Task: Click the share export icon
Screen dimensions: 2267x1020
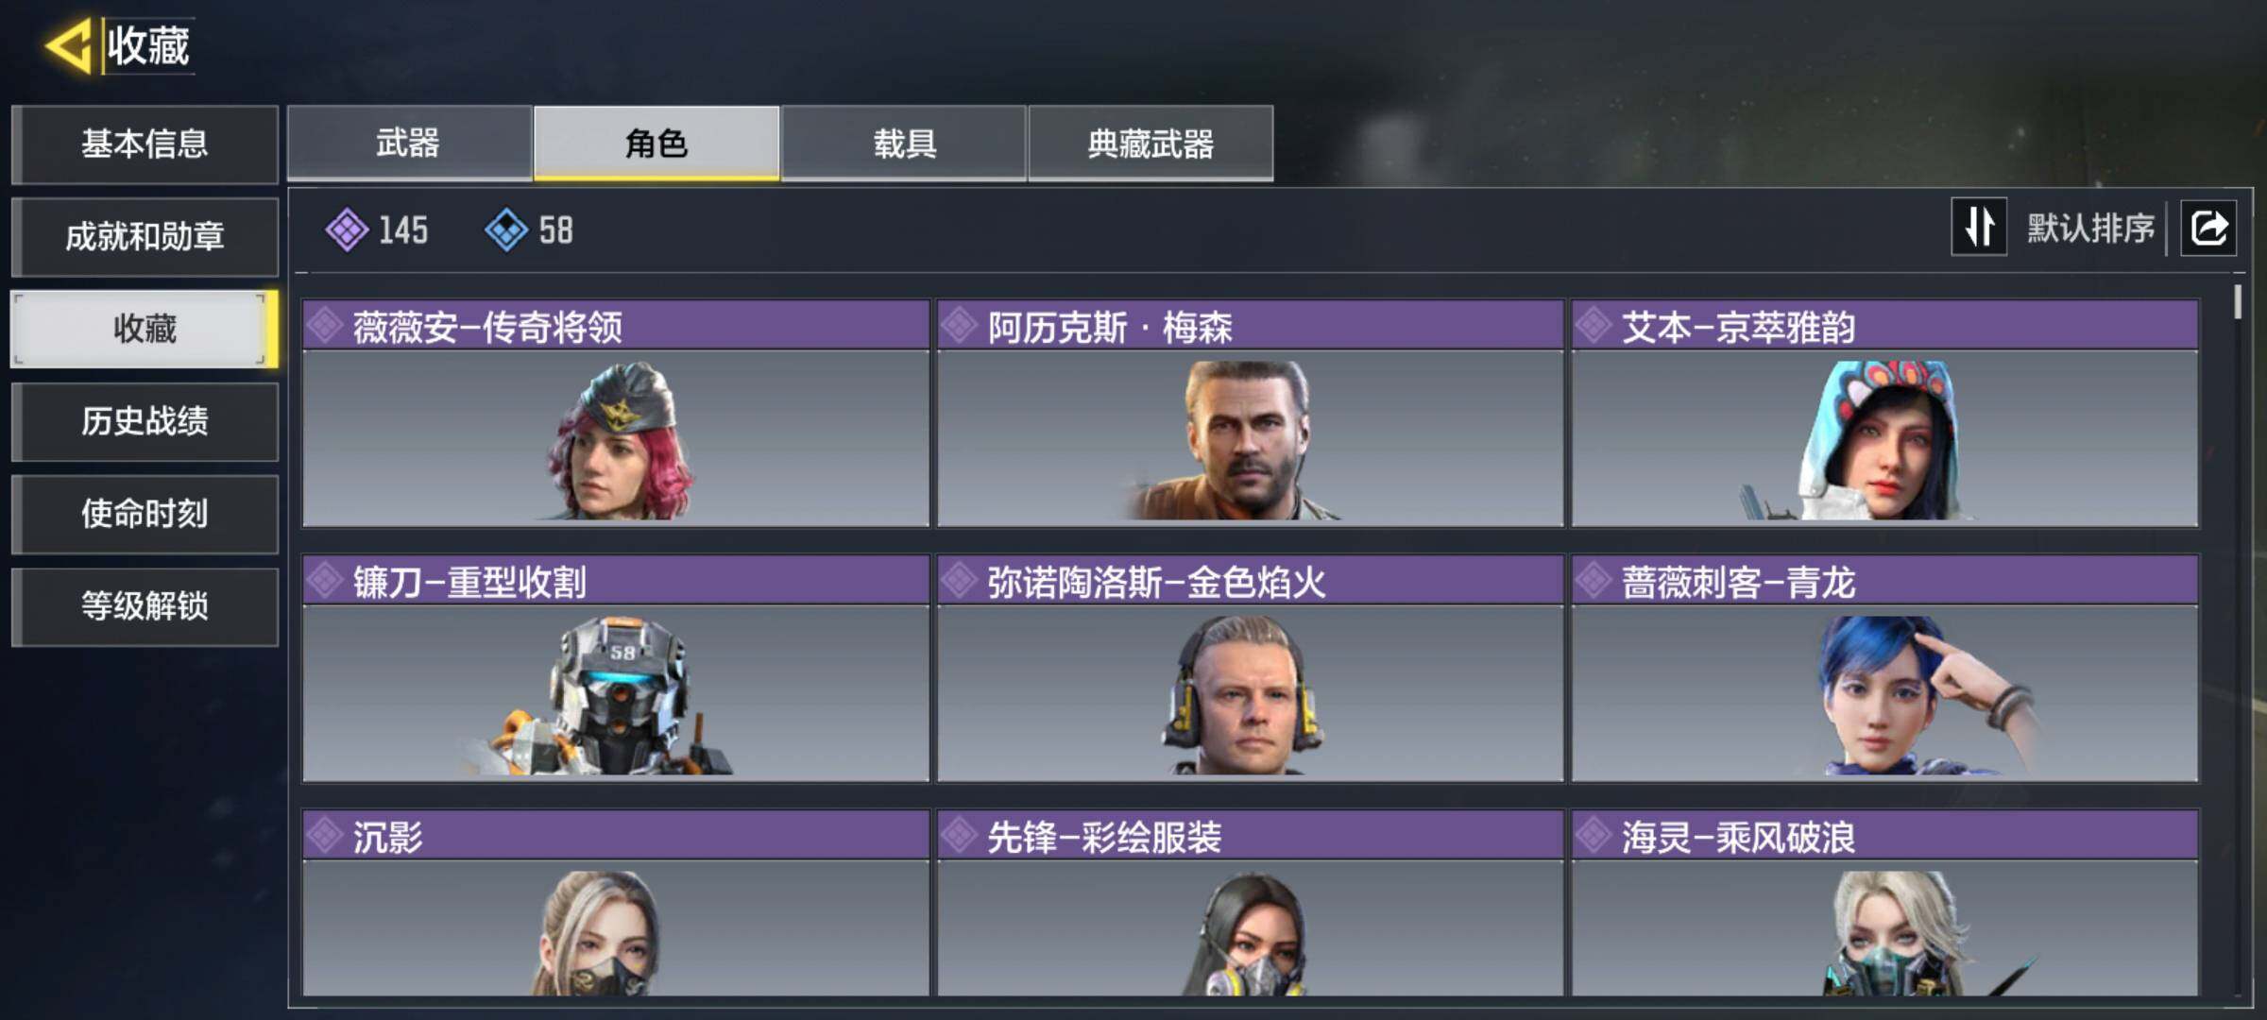Action: pos(2208,228)
